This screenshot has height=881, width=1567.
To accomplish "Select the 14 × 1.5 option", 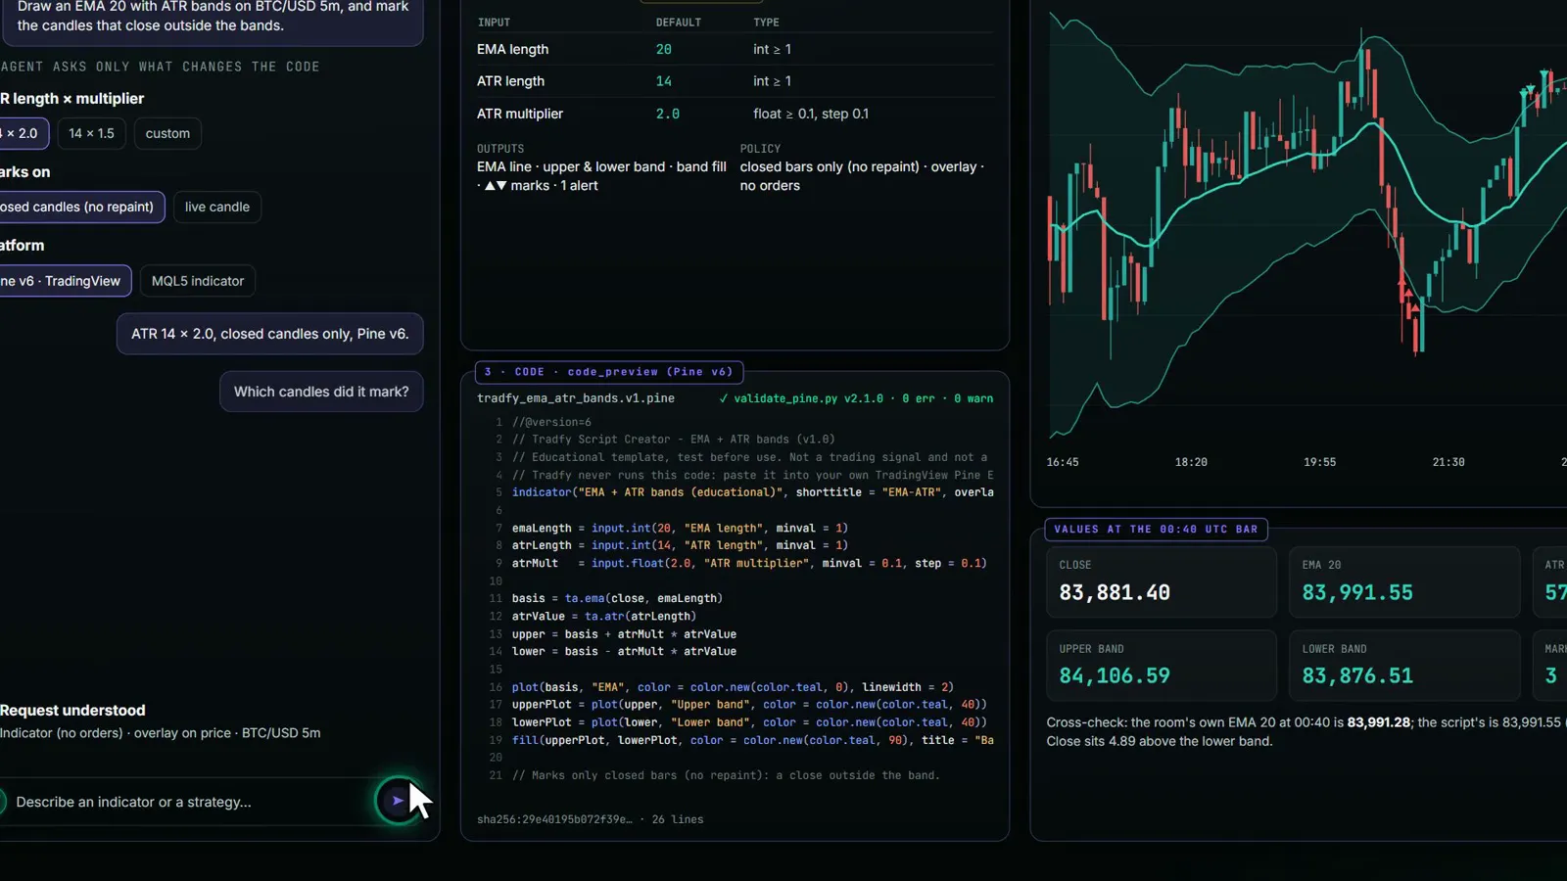I will 91,133.
